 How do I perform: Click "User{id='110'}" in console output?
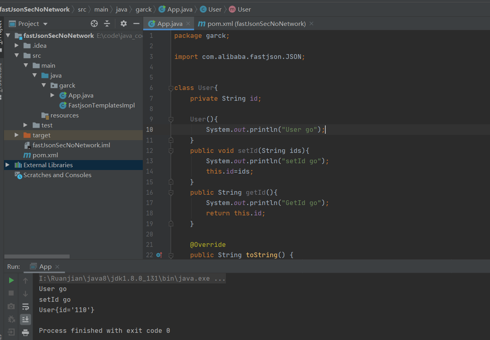click(x=67, y=310)
